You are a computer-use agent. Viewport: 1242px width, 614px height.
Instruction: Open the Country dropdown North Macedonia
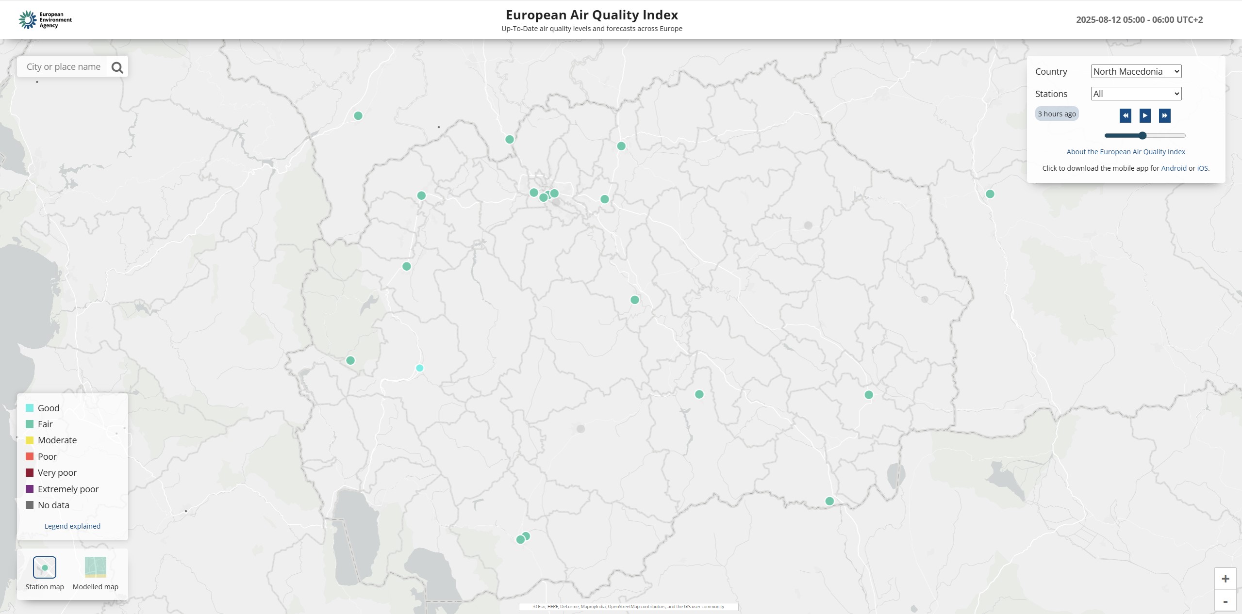click(x=1136, y=72)
